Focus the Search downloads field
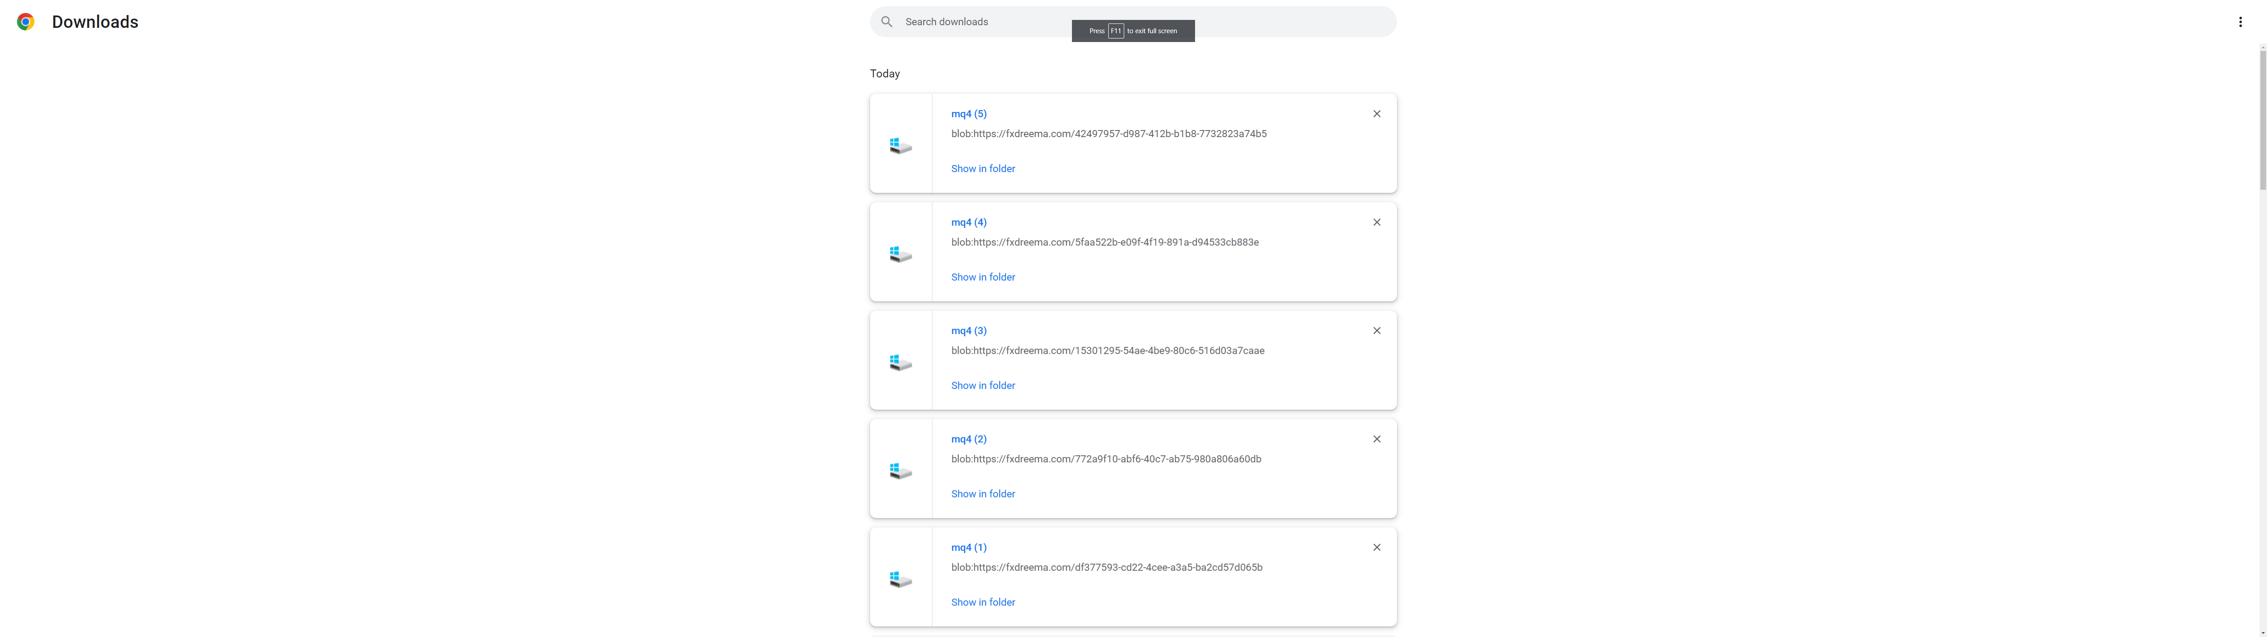This screenshot has width=2267, height=637. (1133, 22)
